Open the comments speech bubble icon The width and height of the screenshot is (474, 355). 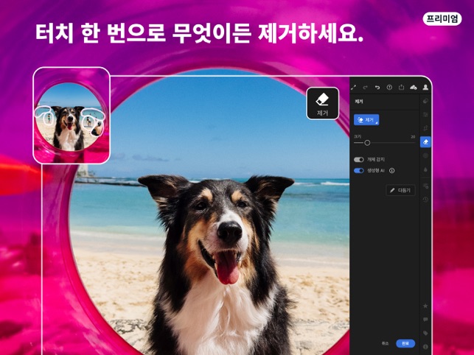click(425, 320)
